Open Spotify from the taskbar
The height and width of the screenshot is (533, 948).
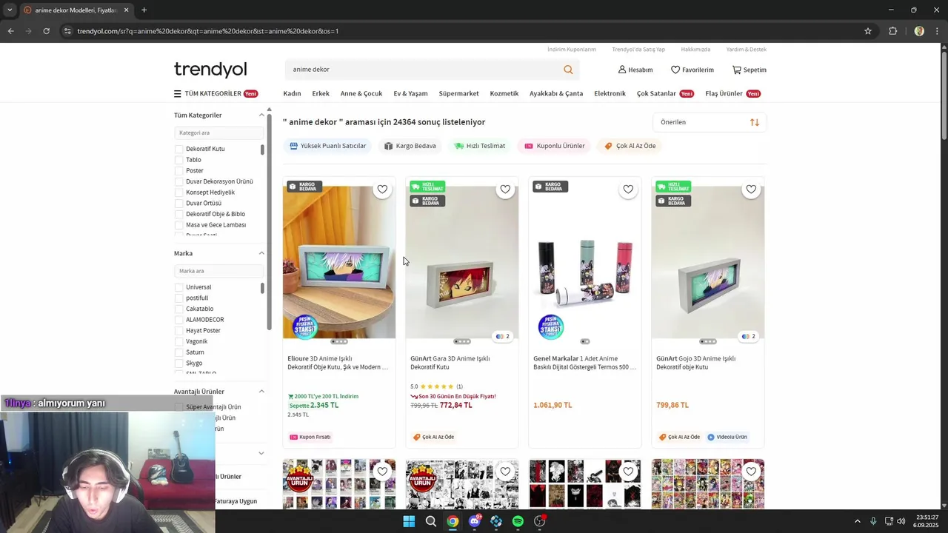click(x=518, y=521)
